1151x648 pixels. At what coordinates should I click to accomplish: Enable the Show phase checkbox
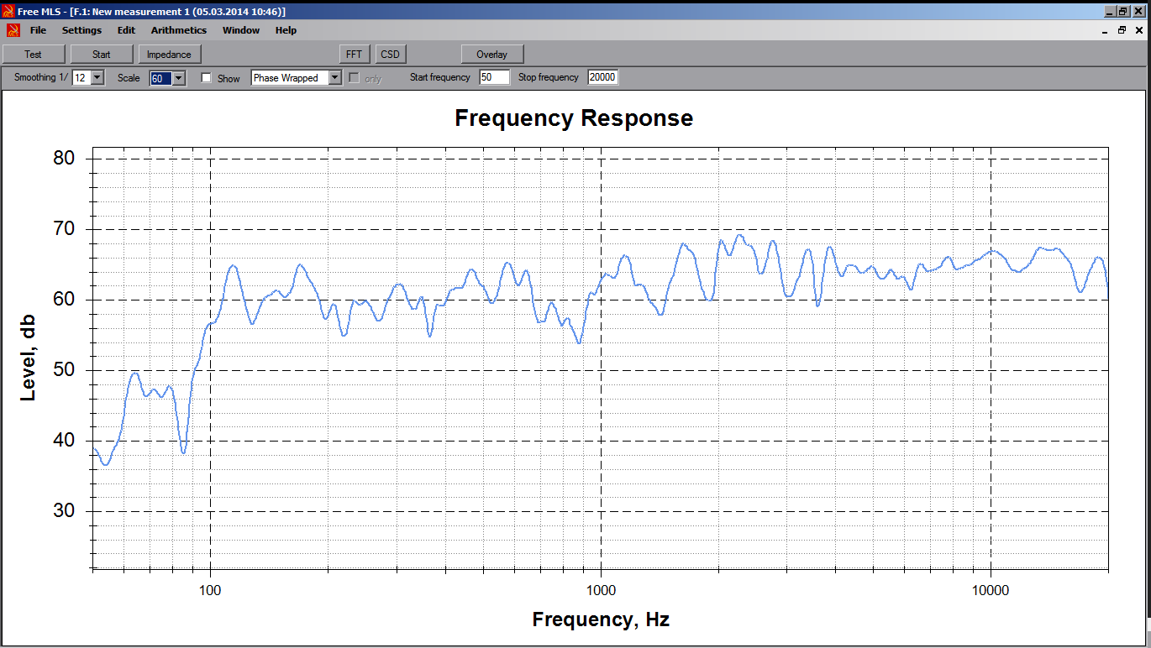[207, 78]
